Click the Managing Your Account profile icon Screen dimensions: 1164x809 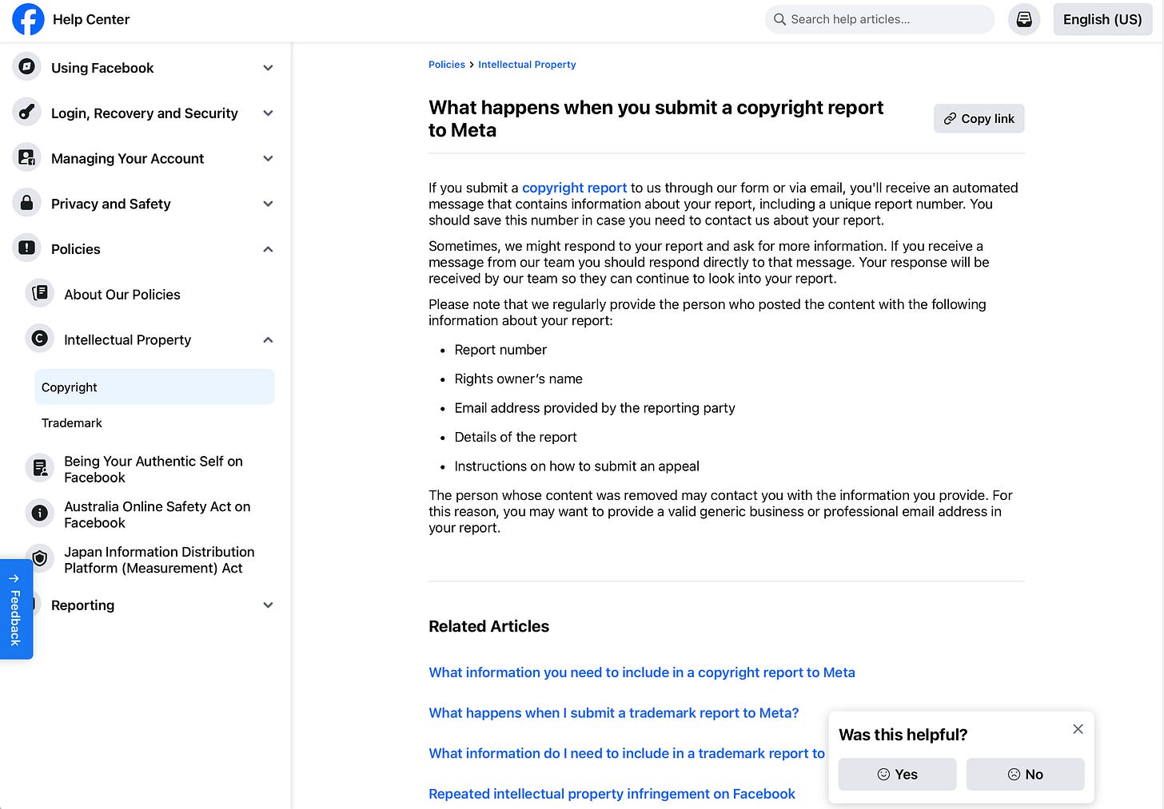pos(27,158)
